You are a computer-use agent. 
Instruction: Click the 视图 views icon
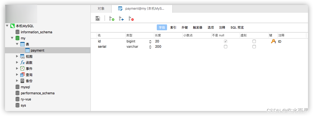[x=22, y=57]
